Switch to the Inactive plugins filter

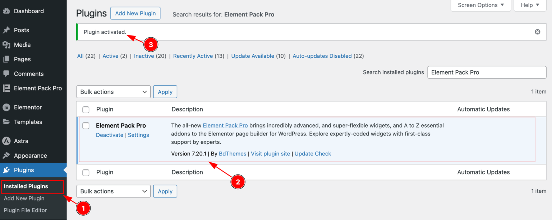pyautogui.click(x=144, y=56)
